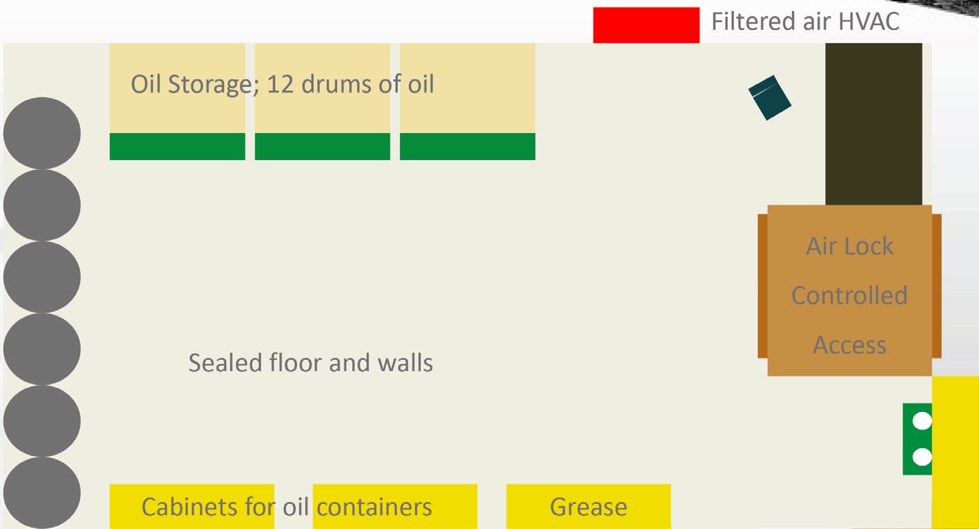Select the rightmost green bar under oil storage
The image size is (979, 529).
(x=468, y=146)
